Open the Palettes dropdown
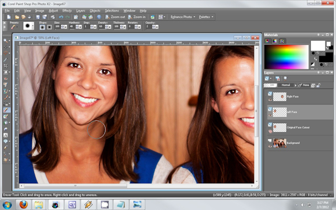Image resolution: width=336 pixels, height=210 pixels. [206, 17]
